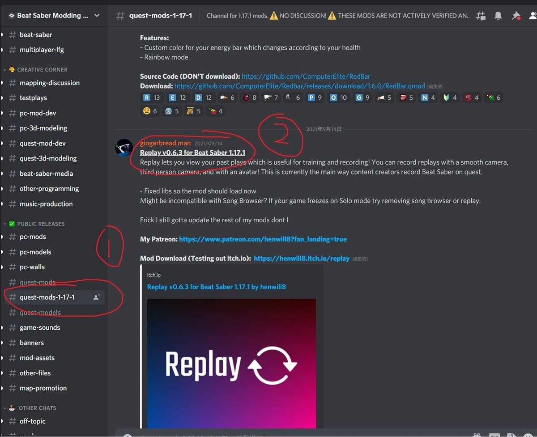Viewport: 537px width, 437px height.
Task: Open the henwill8.itch.io/replay link
Action: [x=302, y=259]
